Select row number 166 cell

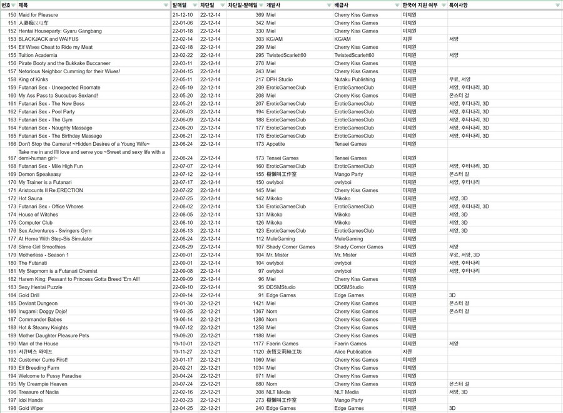tap(9, 144)
